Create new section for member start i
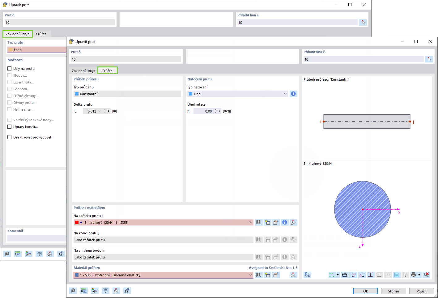The width and height of the screenshot is (438, 298). [x=267, y=222]
